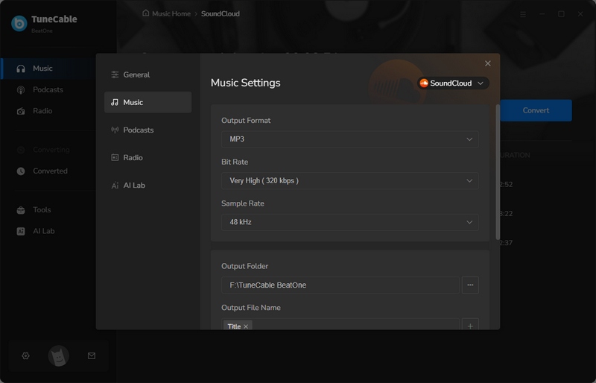Close the Music Settings dialog

488,63
